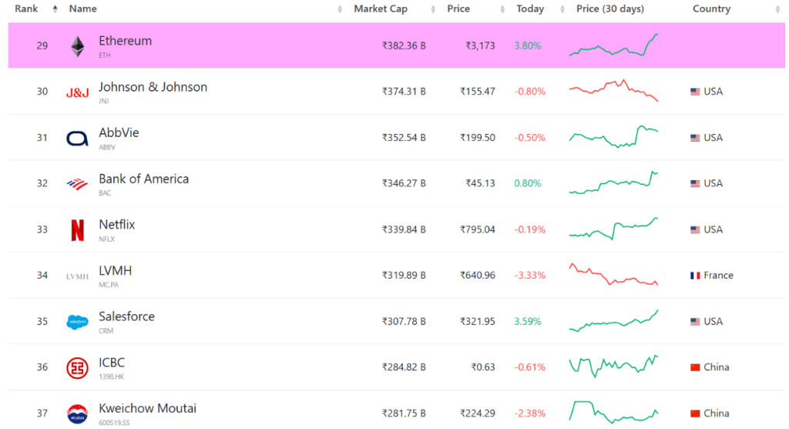Click LVMH 30-day price chart

tap(613, 275)
